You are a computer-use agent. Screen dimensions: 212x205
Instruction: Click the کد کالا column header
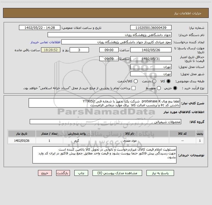pos(182,133)
